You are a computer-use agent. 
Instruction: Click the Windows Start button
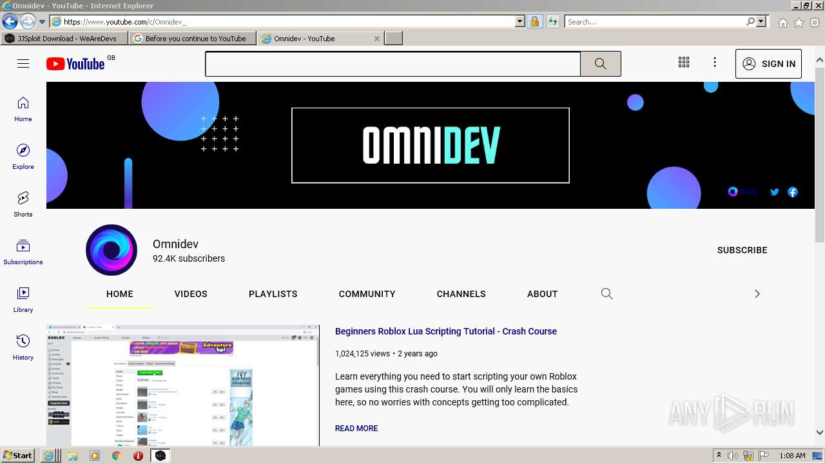(18, 456)
